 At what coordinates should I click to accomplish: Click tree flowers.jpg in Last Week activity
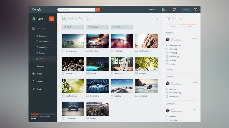[x=175, y=93]
